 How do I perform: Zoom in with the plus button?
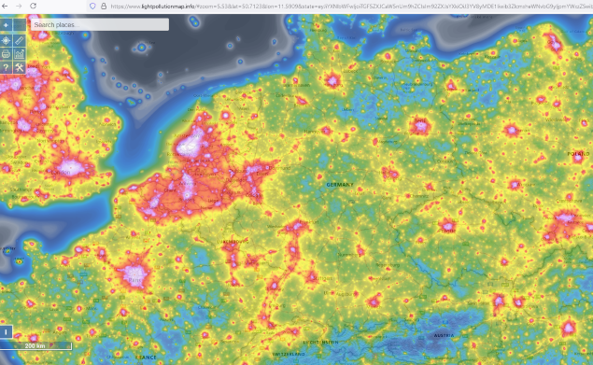tap(6, 25)
